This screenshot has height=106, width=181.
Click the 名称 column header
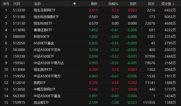tap(38, 4)
